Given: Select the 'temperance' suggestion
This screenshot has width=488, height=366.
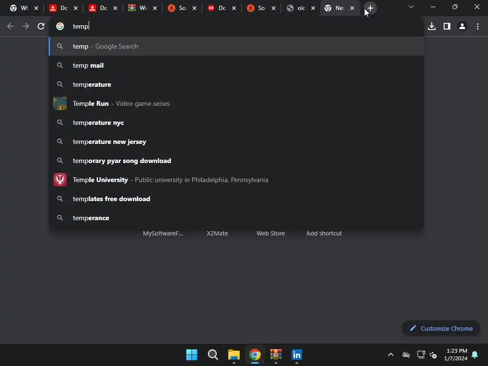Looking at the screenshot, I should pos(236,218).
